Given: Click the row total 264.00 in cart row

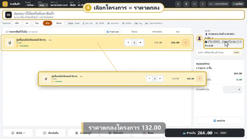Looking at the screenshot, I should [x=175, y=42].
